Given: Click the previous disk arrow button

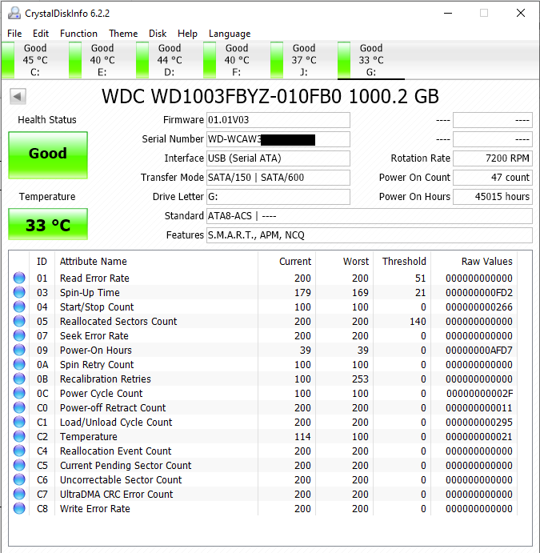Looking at the screenshot, I should [18, 97].
